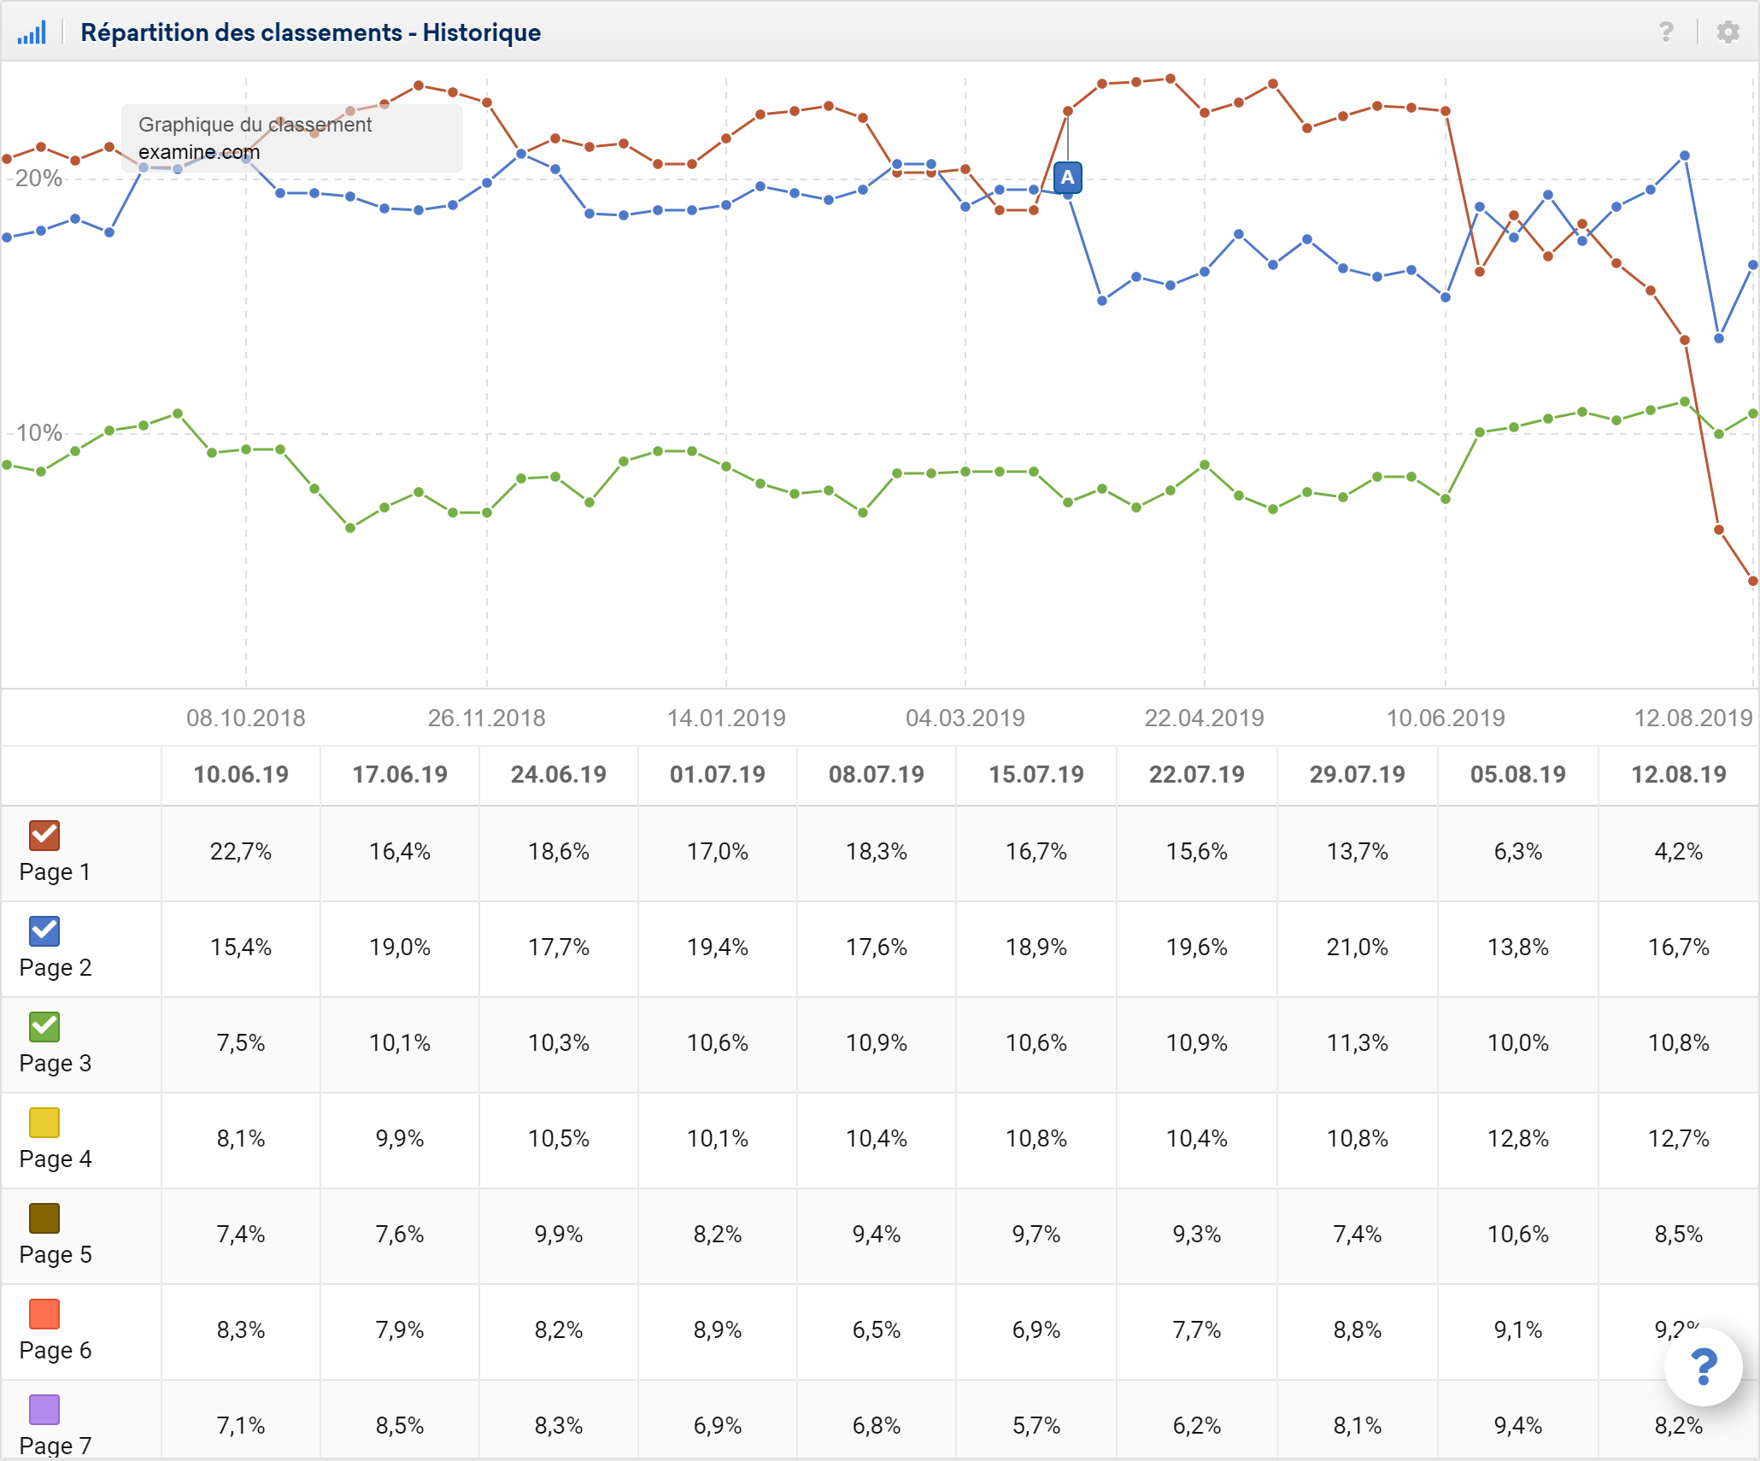The image size is (1760, 1461).
Task: Click the bar chart icon in header
Action: [32, 32]
